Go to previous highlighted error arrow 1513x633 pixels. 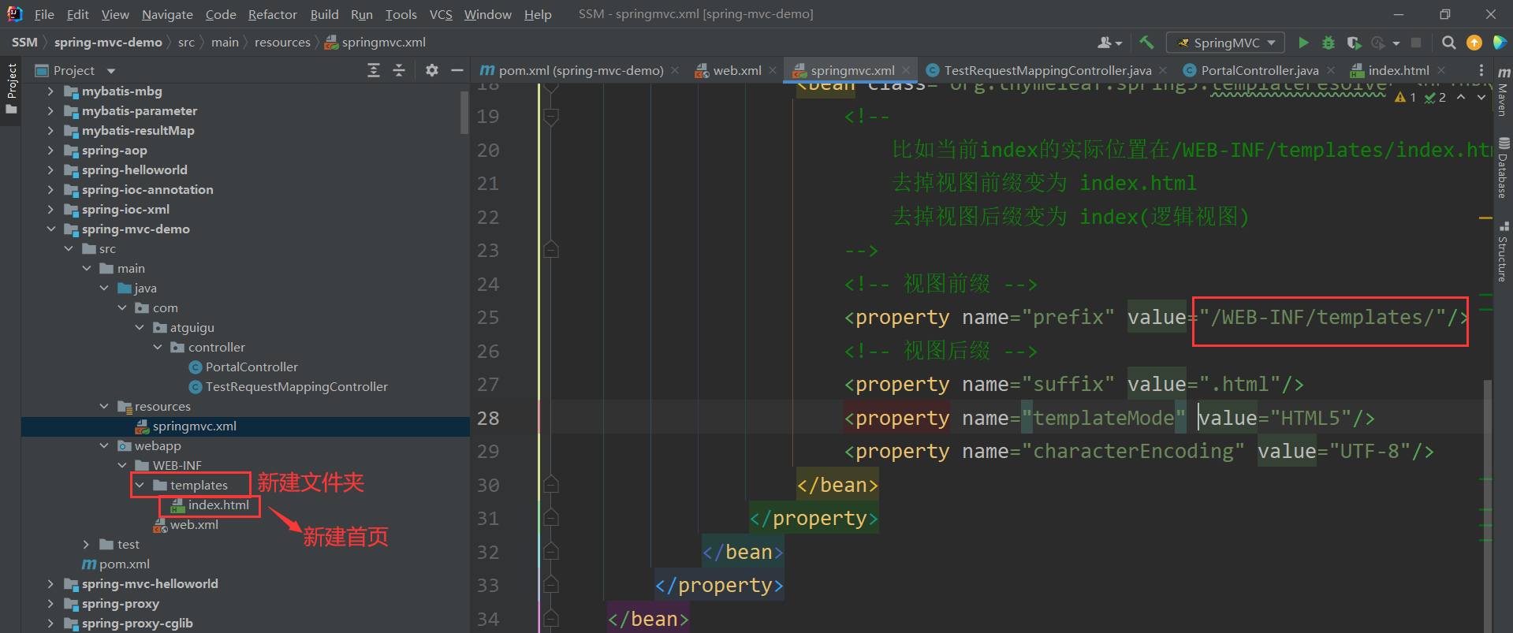coord(1461,97)
